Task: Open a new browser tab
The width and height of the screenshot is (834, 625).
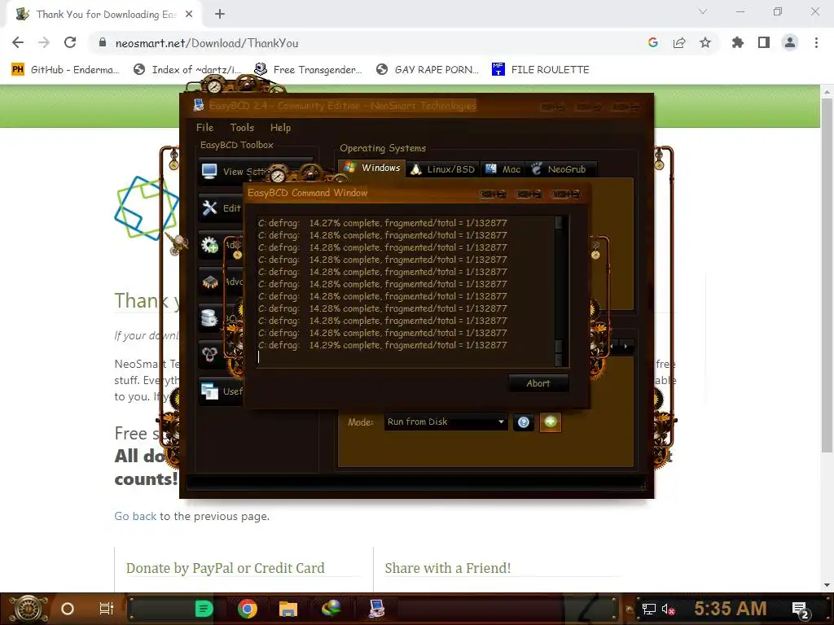Action: click(220, 15)
